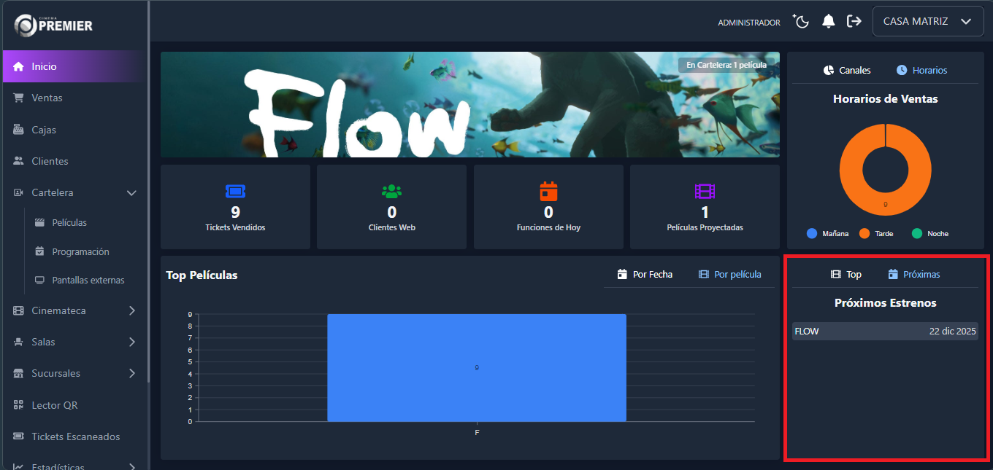Open the CASA MATRIZ branch dropdown
This screenshot has width=993, height=470.
coord(927,22)
